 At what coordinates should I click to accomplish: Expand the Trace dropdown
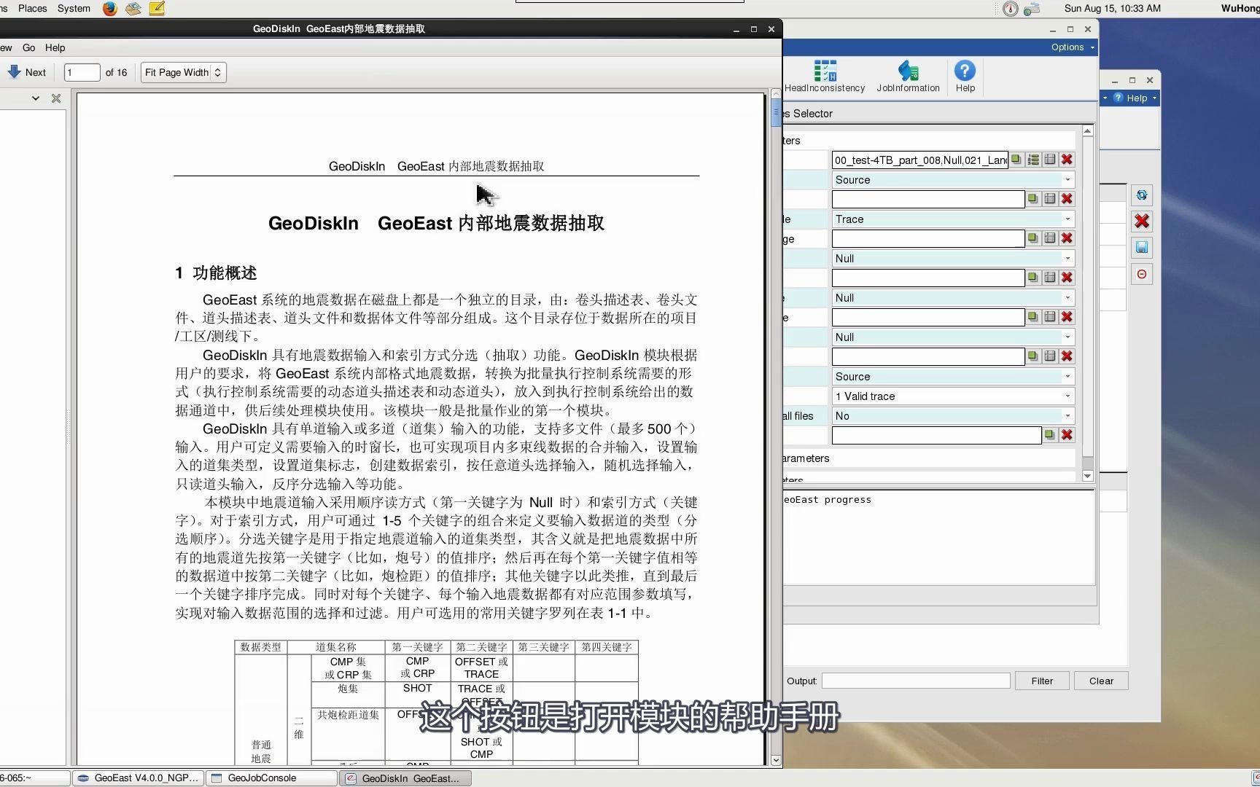click(x=952, y=219)
